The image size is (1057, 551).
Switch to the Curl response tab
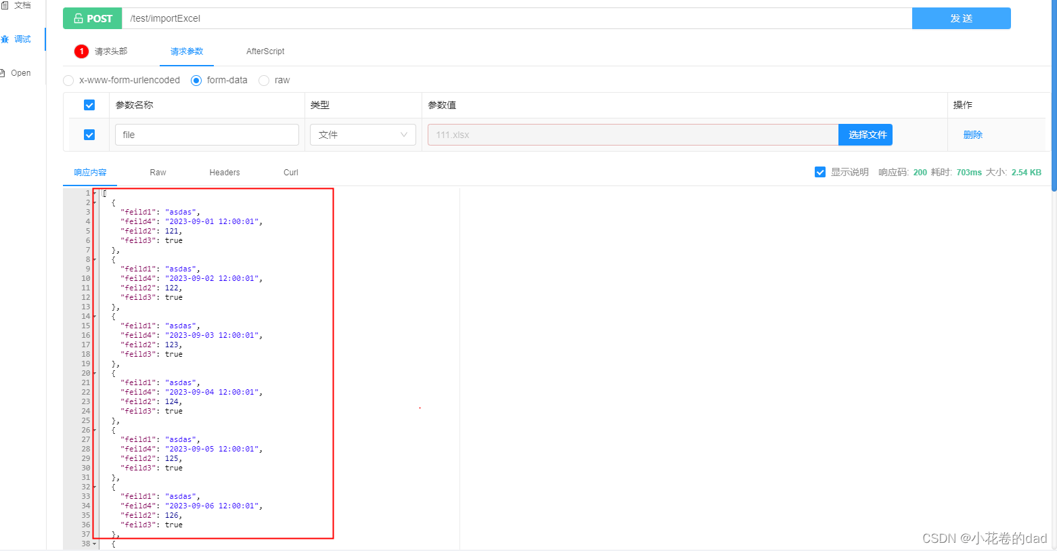[291, 173]
